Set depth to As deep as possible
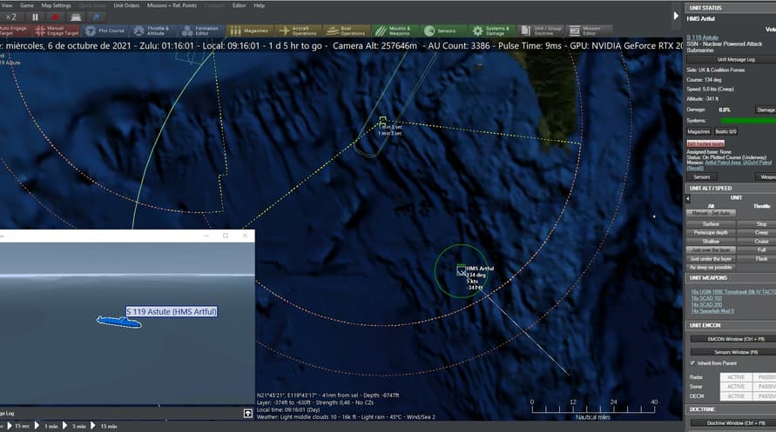 point(711,267)
